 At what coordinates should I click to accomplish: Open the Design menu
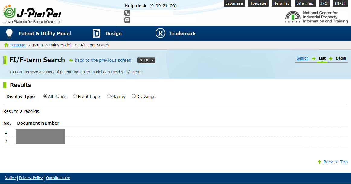(114, 34)
